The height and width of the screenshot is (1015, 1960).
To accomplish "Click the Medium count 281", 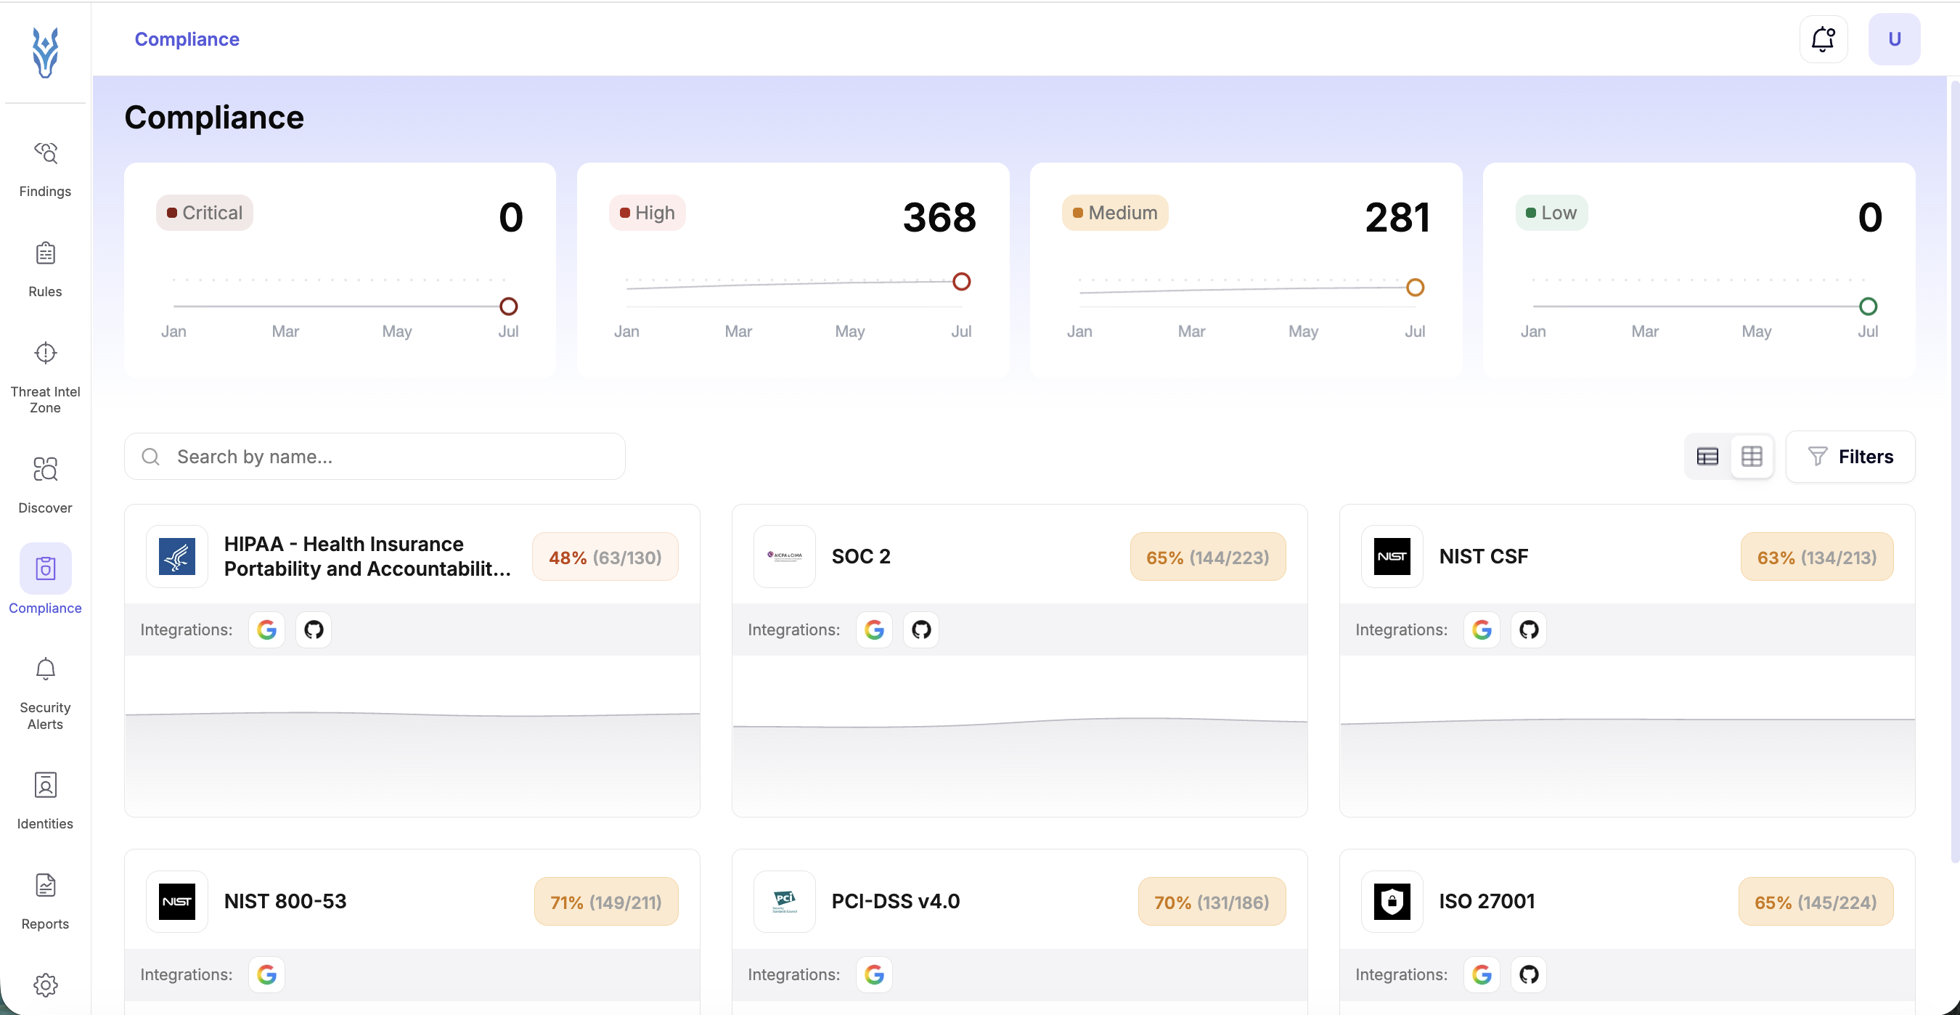I will point(1397,217).
